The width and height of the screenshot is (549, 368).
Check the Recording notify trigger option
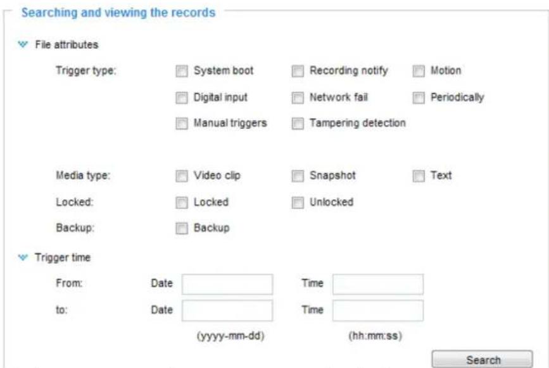click(298, 71)
